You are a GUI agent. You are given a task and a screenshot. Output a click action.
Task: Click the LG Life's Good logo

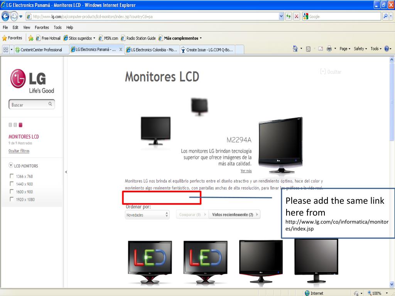point(32,81)
